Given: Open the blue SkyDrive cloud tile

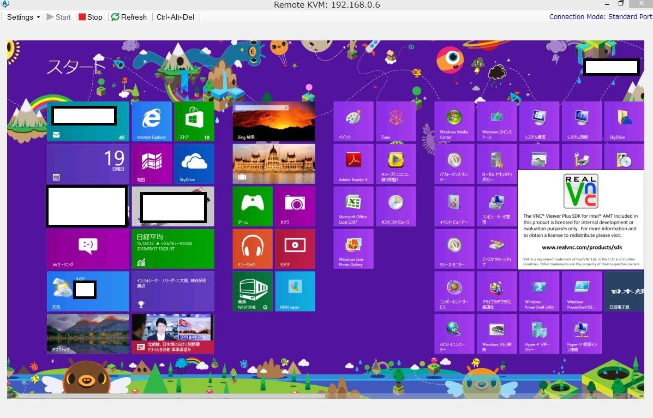Looking at the screenshot, I should (x=194, y=164).
